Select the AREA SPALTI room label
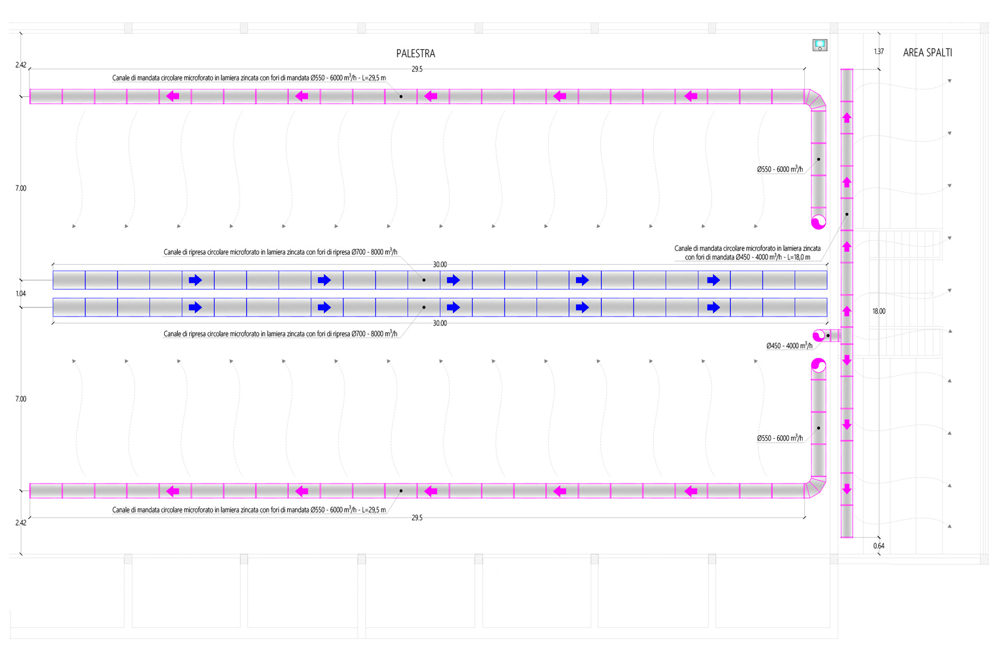Screen dimensions: 1004x652 [x=927, y=53]
